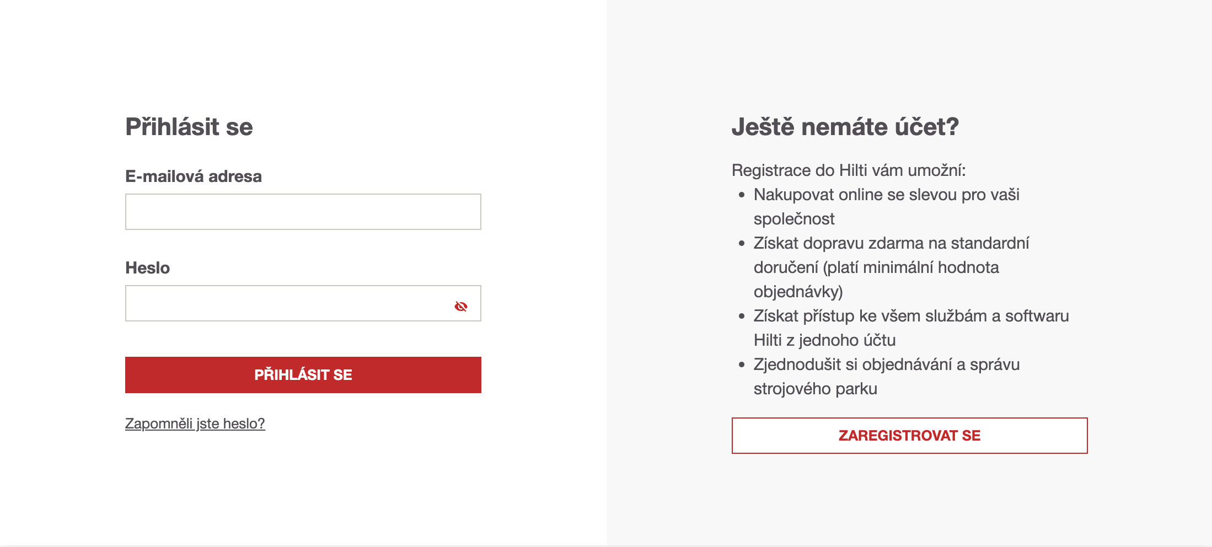Select the 'Přihlásit se' page heading

click(189, 127)
